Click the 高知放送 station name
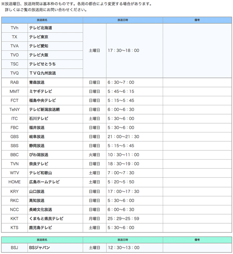The height and width of the screenshot is (254, 233). pos(37,201)
